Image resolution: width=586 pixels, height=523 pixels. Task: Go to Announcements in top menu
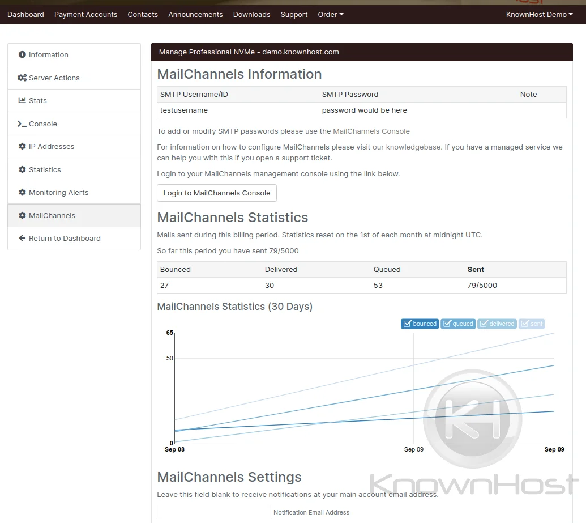[195, 15]
